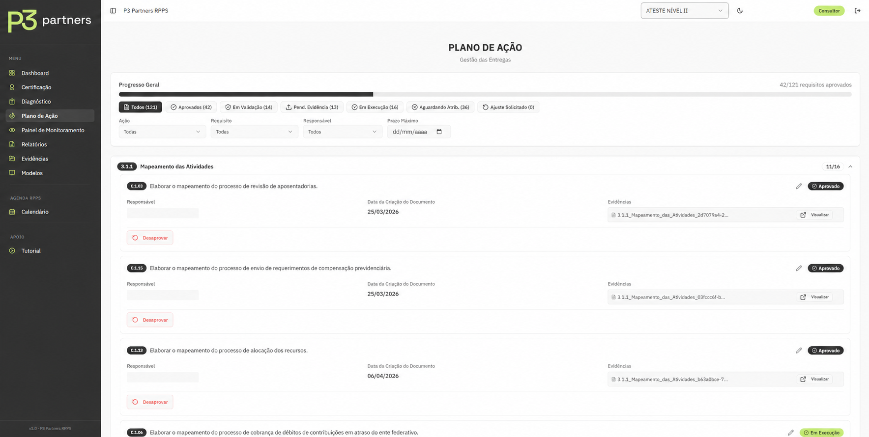Click the C.1.03 action code badge
Image resolution: width=869 pixels, height=437 pixels.
[137, 186]
